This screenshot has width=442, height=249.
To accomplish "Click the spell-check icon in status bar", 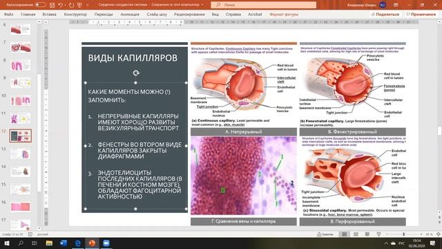I will pos(30,234).
